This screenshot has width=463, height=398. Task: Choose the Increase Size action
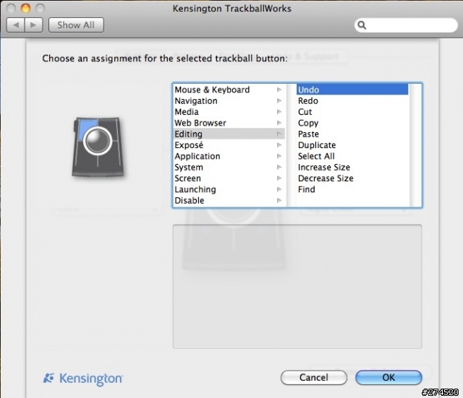coord(352,167)
